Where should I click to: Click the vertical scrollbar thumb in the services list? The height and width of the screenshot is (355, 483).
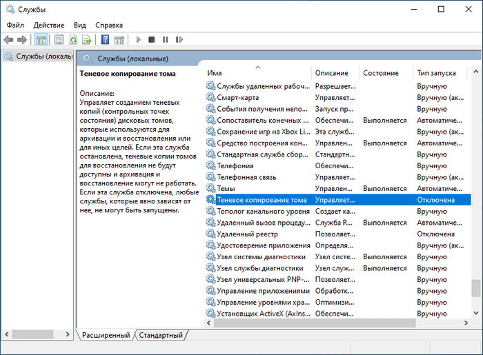click(476, 288)
